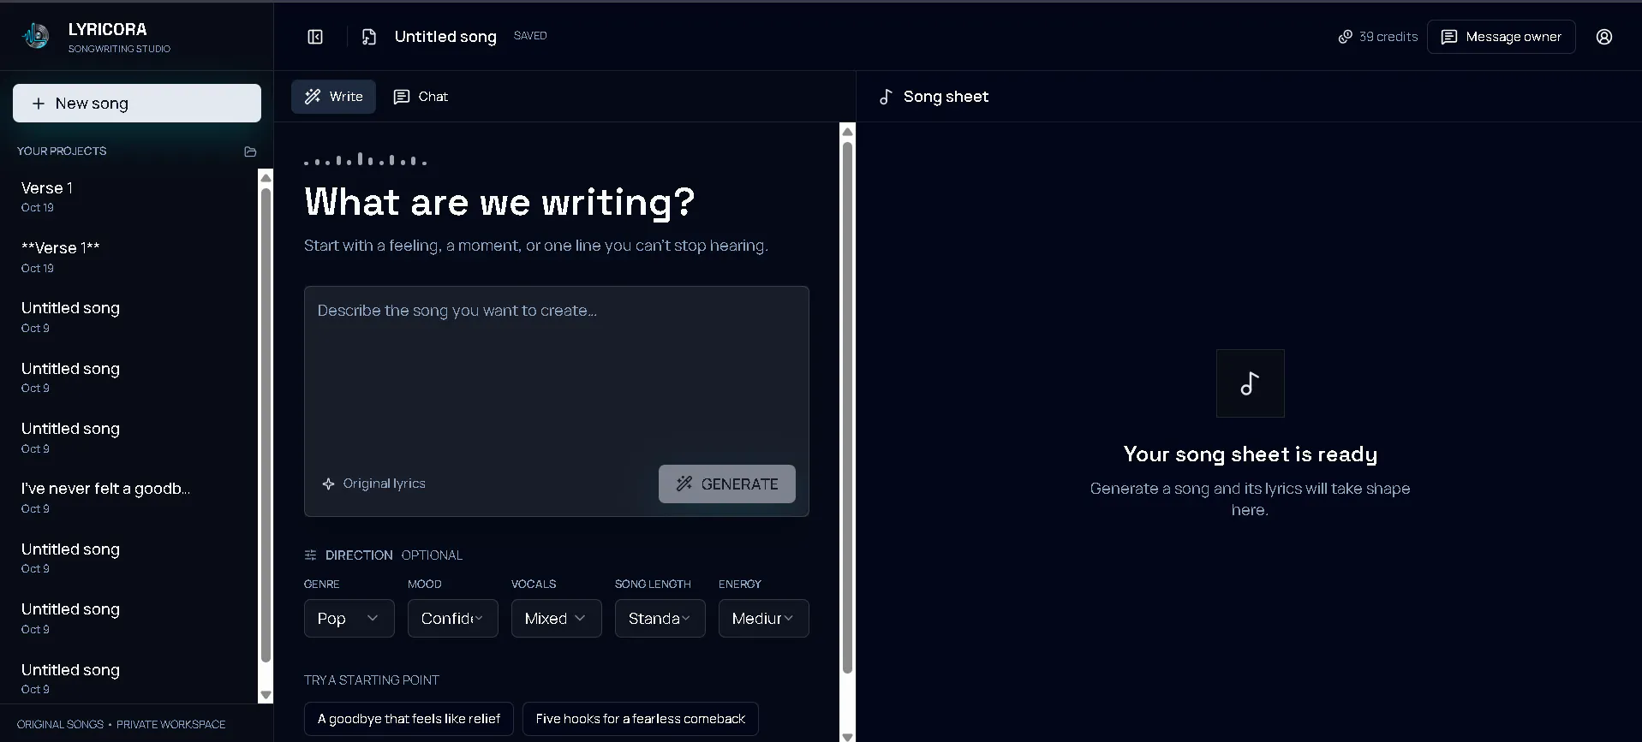Open the Mood dropdown
Viewport: 1642px width, 742px height.
pyautogui.click(x=453, y=619)
